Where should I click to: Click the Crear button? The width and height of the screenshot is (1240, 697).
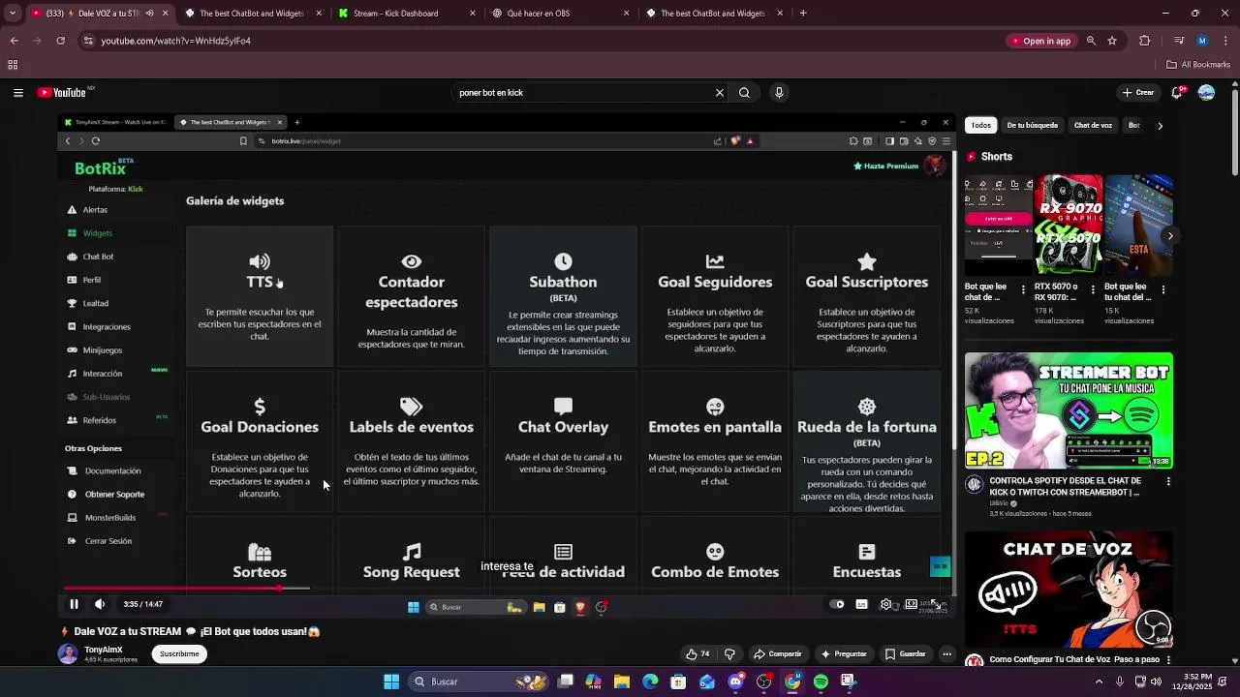(x=1138, y=93)
